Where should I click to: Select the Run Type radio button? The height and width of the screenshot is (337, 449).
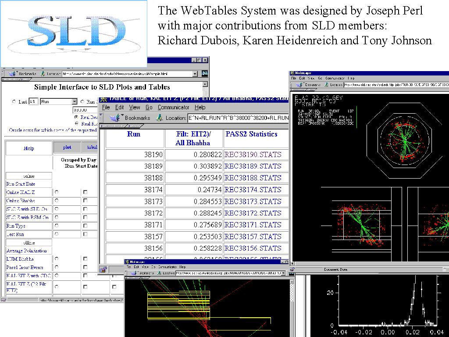(56, 226)
